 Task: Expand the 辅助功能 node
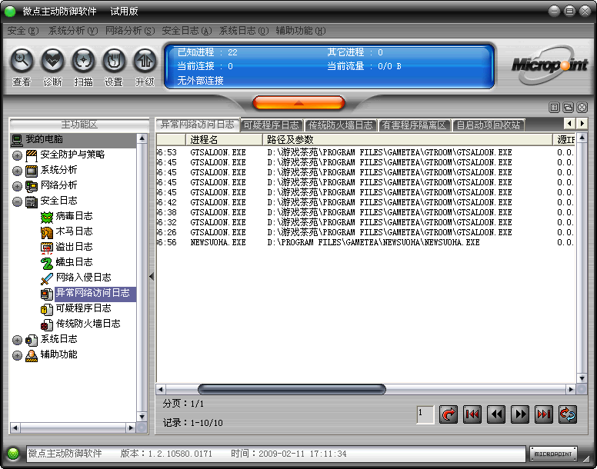pos(17,356)
